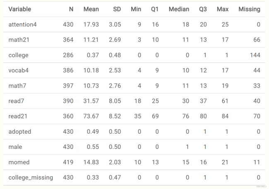Select the math7 row label
269x189 pixels.
point(17,85)
